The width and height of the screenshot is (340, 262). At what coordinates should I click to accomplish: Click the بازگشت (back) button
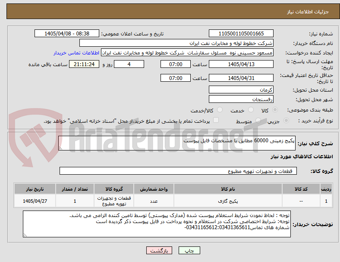(159, 250)
